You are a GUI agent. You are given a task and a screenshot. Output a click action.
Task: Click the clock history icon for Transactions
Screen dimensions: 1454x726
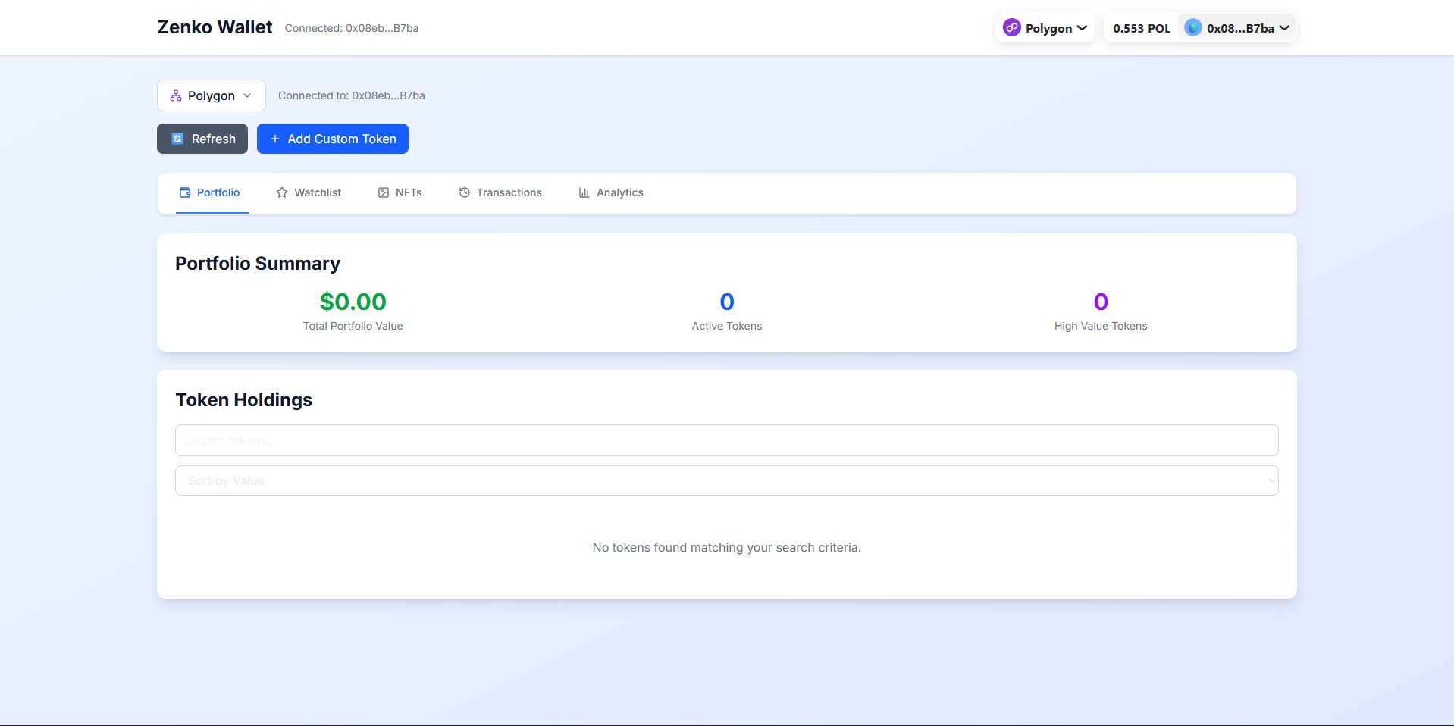pyautogui.click(x=465, y=192)
